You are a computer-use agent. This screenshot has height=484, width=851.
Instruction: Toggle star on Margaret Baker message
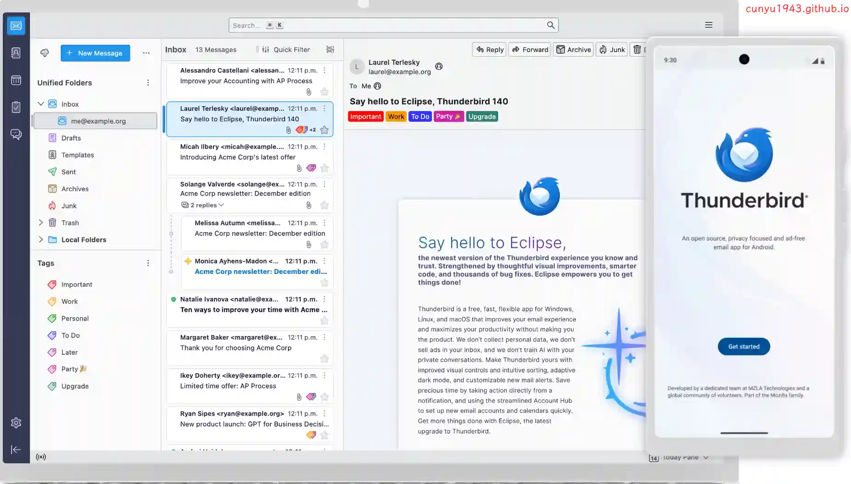tap(324, 359)
